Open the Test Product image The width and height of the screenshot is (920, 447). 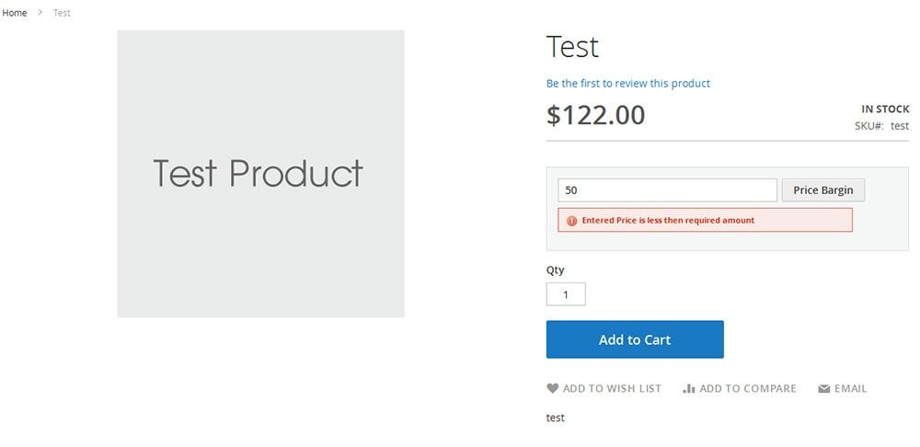point(260,174)
